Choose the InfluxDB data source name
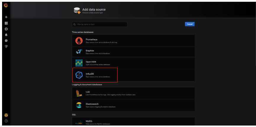Screen dimensions: 256x127 [x=90, y=74]
